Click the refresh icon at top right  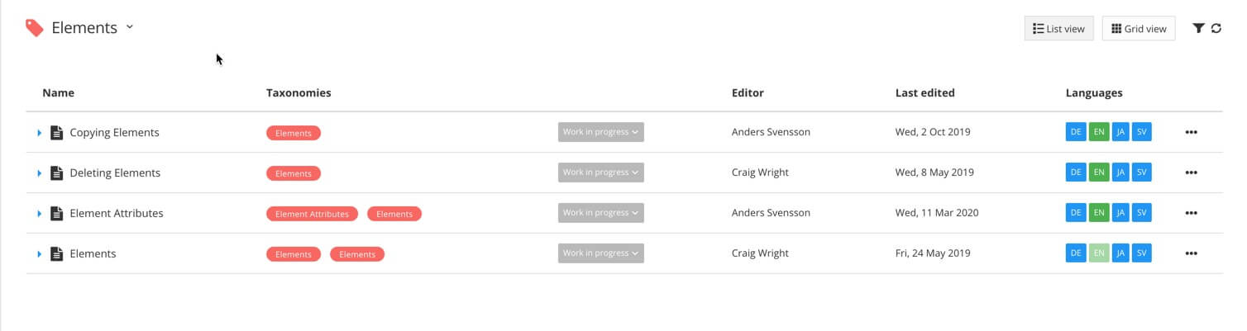tap(1216, 28)
